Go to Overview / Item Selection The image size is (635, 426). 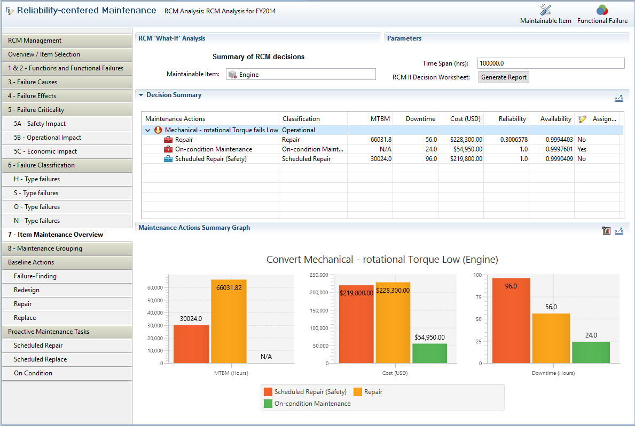[67, 54]
